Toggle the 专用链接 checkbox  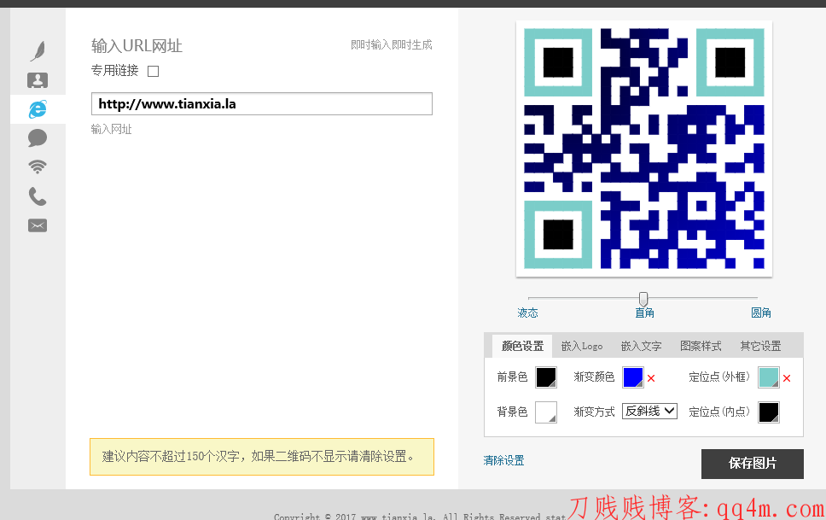[x=154, y=71]
